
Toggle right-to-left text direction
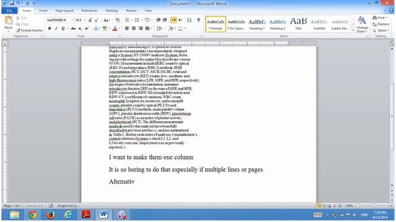[x=180, y=20]
